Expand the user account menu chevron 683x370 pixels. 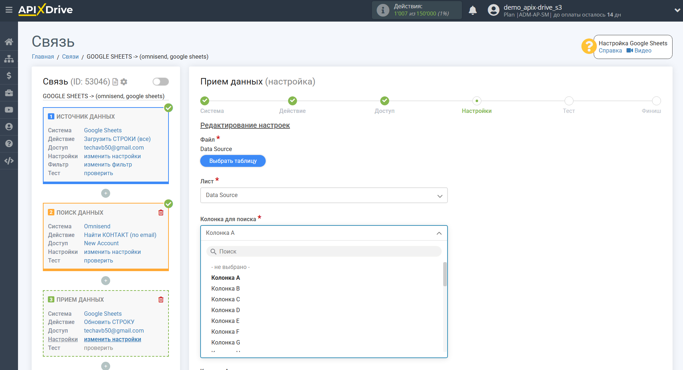pos(677,10)
